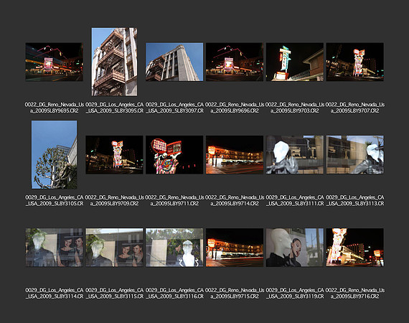Viewport: 409px width, 323px height.
Task: Click the caption ending in 9707.CR2
Action: tap(354, 108)
